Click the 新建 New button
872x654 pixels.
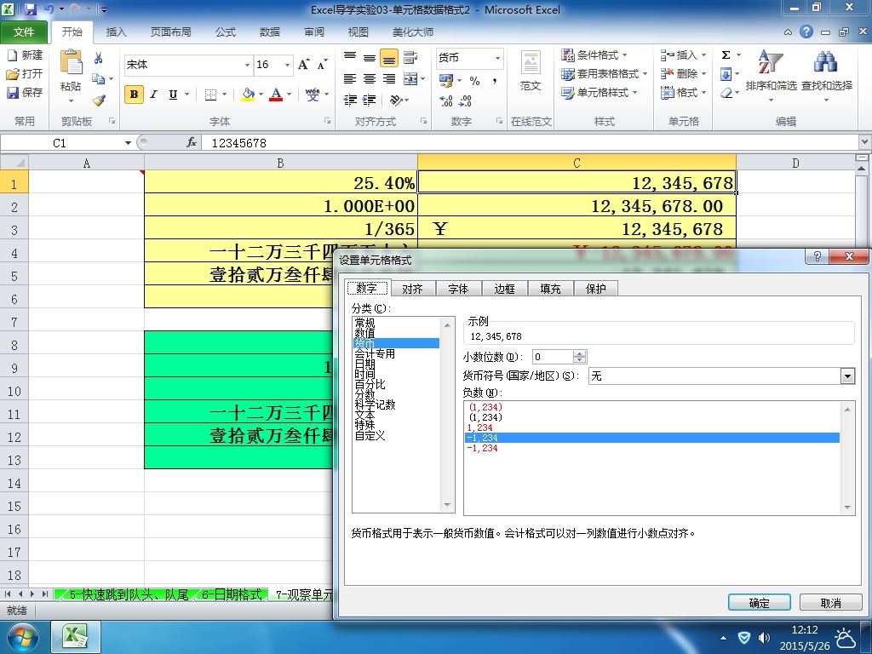(25, 55)
